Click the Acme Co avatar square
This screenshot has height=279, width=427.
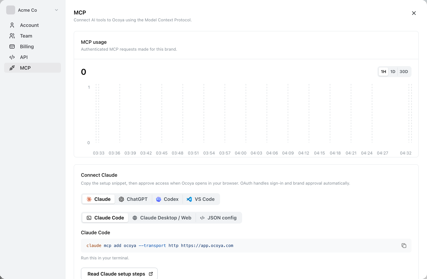[11, 10]
